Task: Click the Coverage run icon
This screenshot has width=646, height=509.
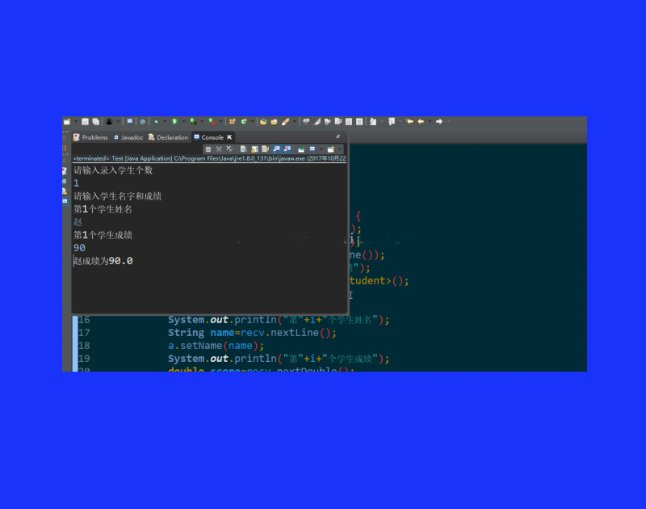Action: click(193, 121)
